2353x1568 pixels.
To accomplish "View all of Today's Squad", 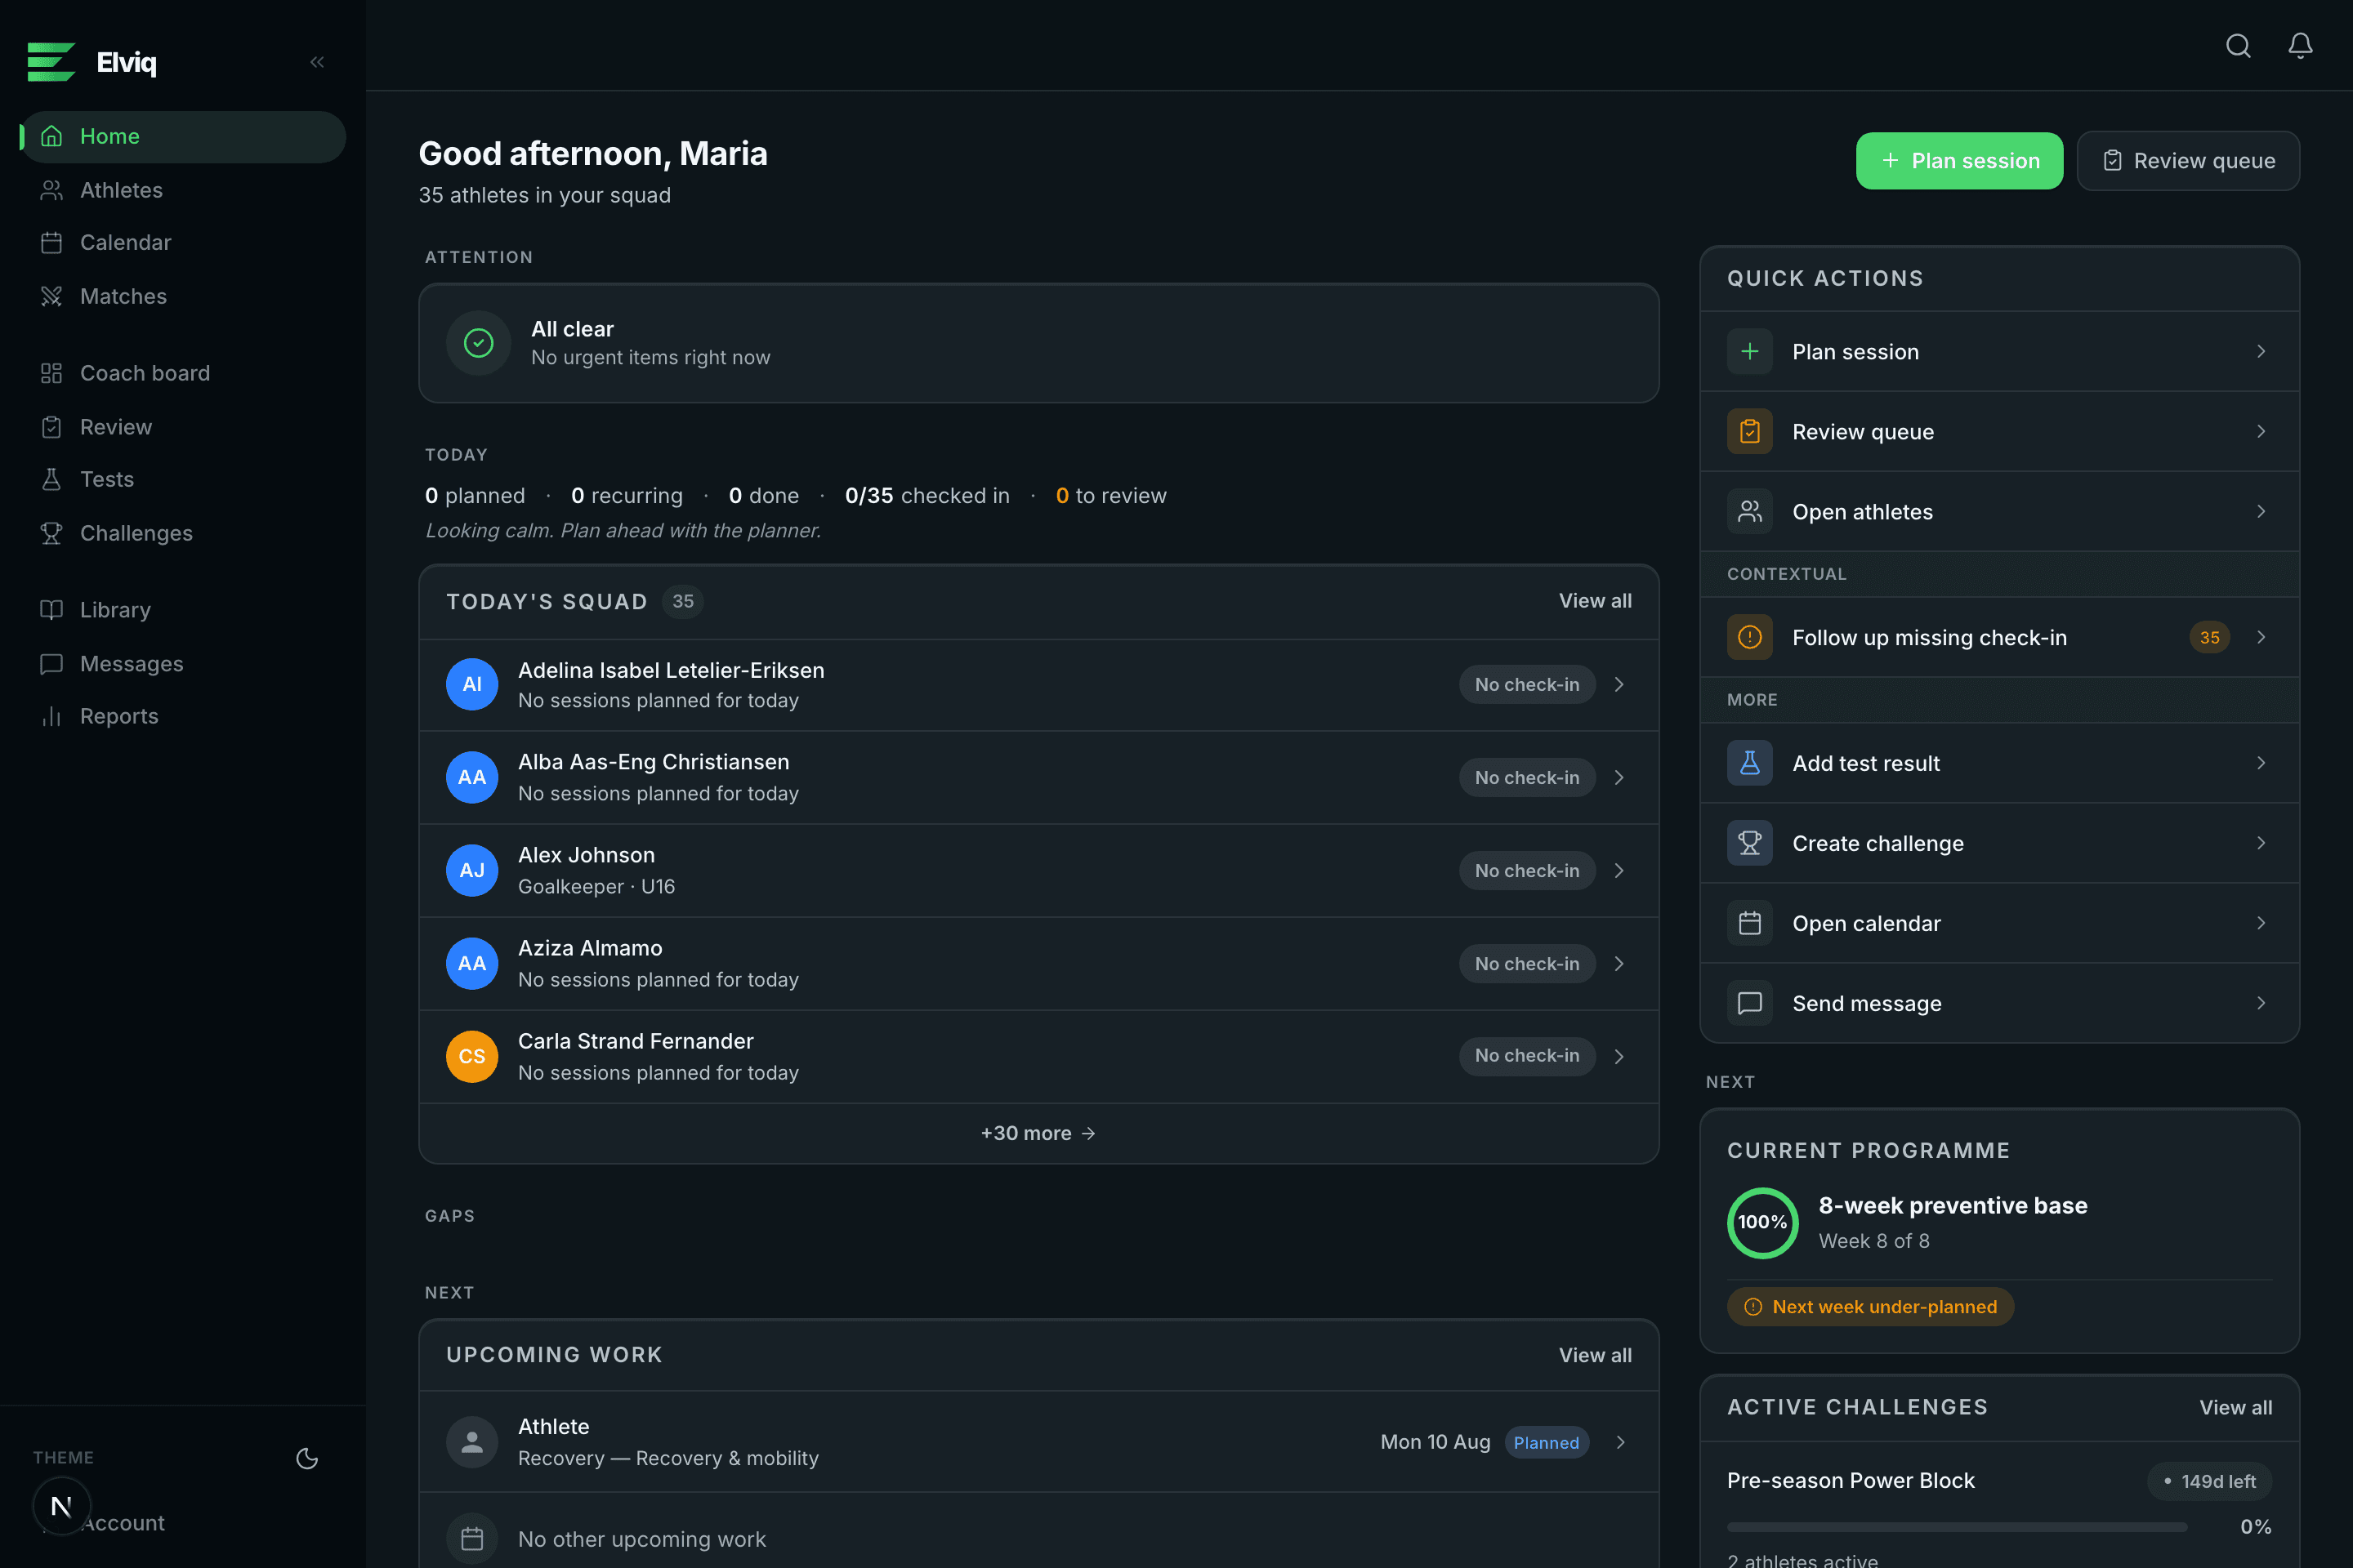I will click(x=1595, y=601).
